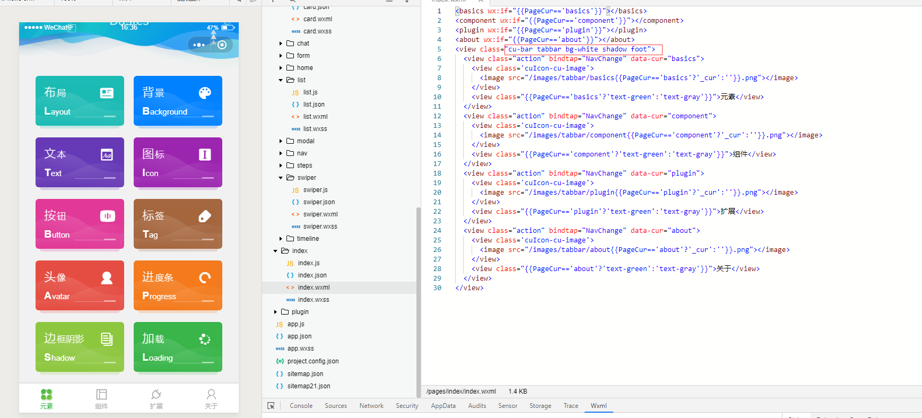Viewport: 922px width, 418px height.
Task: Open the Shadow card in the simulator
Action: point(80,347)
